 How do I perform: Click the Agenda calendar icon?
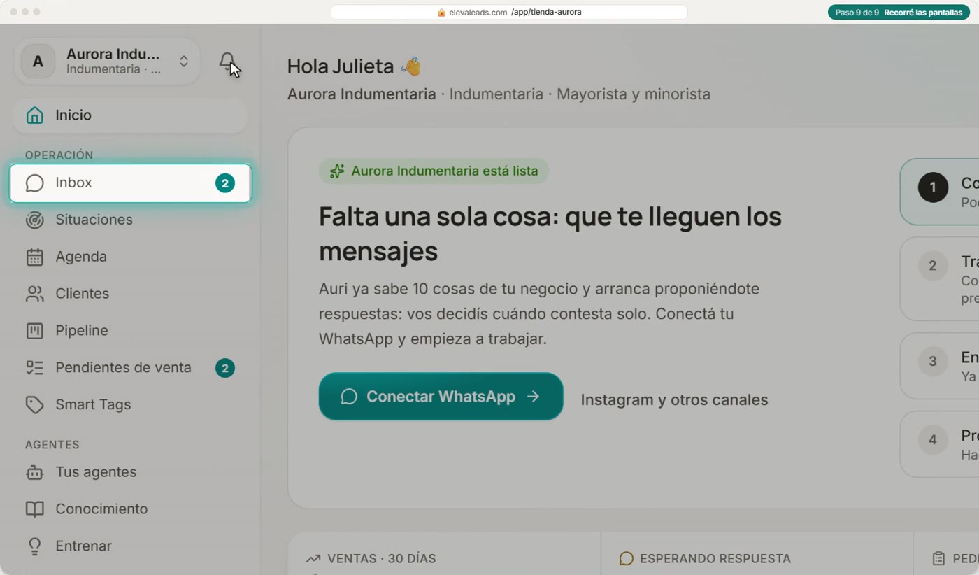pos(34,257)
